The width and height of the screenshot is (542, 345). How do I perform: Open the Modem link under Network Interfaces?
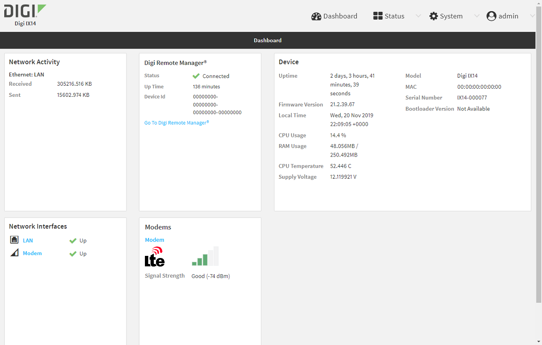(x=32, y=253)
